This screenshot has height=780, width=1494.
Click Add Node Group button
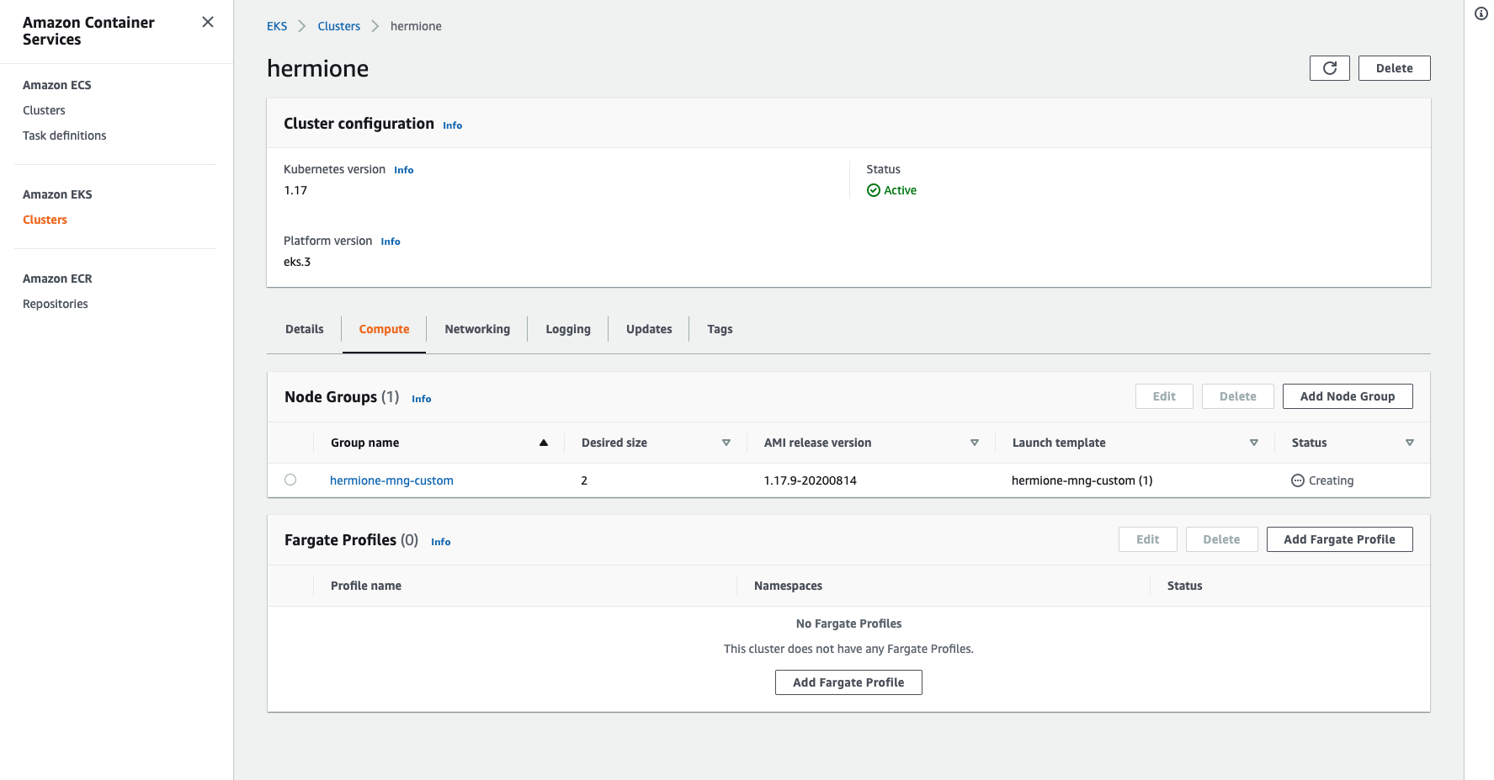point(1347,396)
